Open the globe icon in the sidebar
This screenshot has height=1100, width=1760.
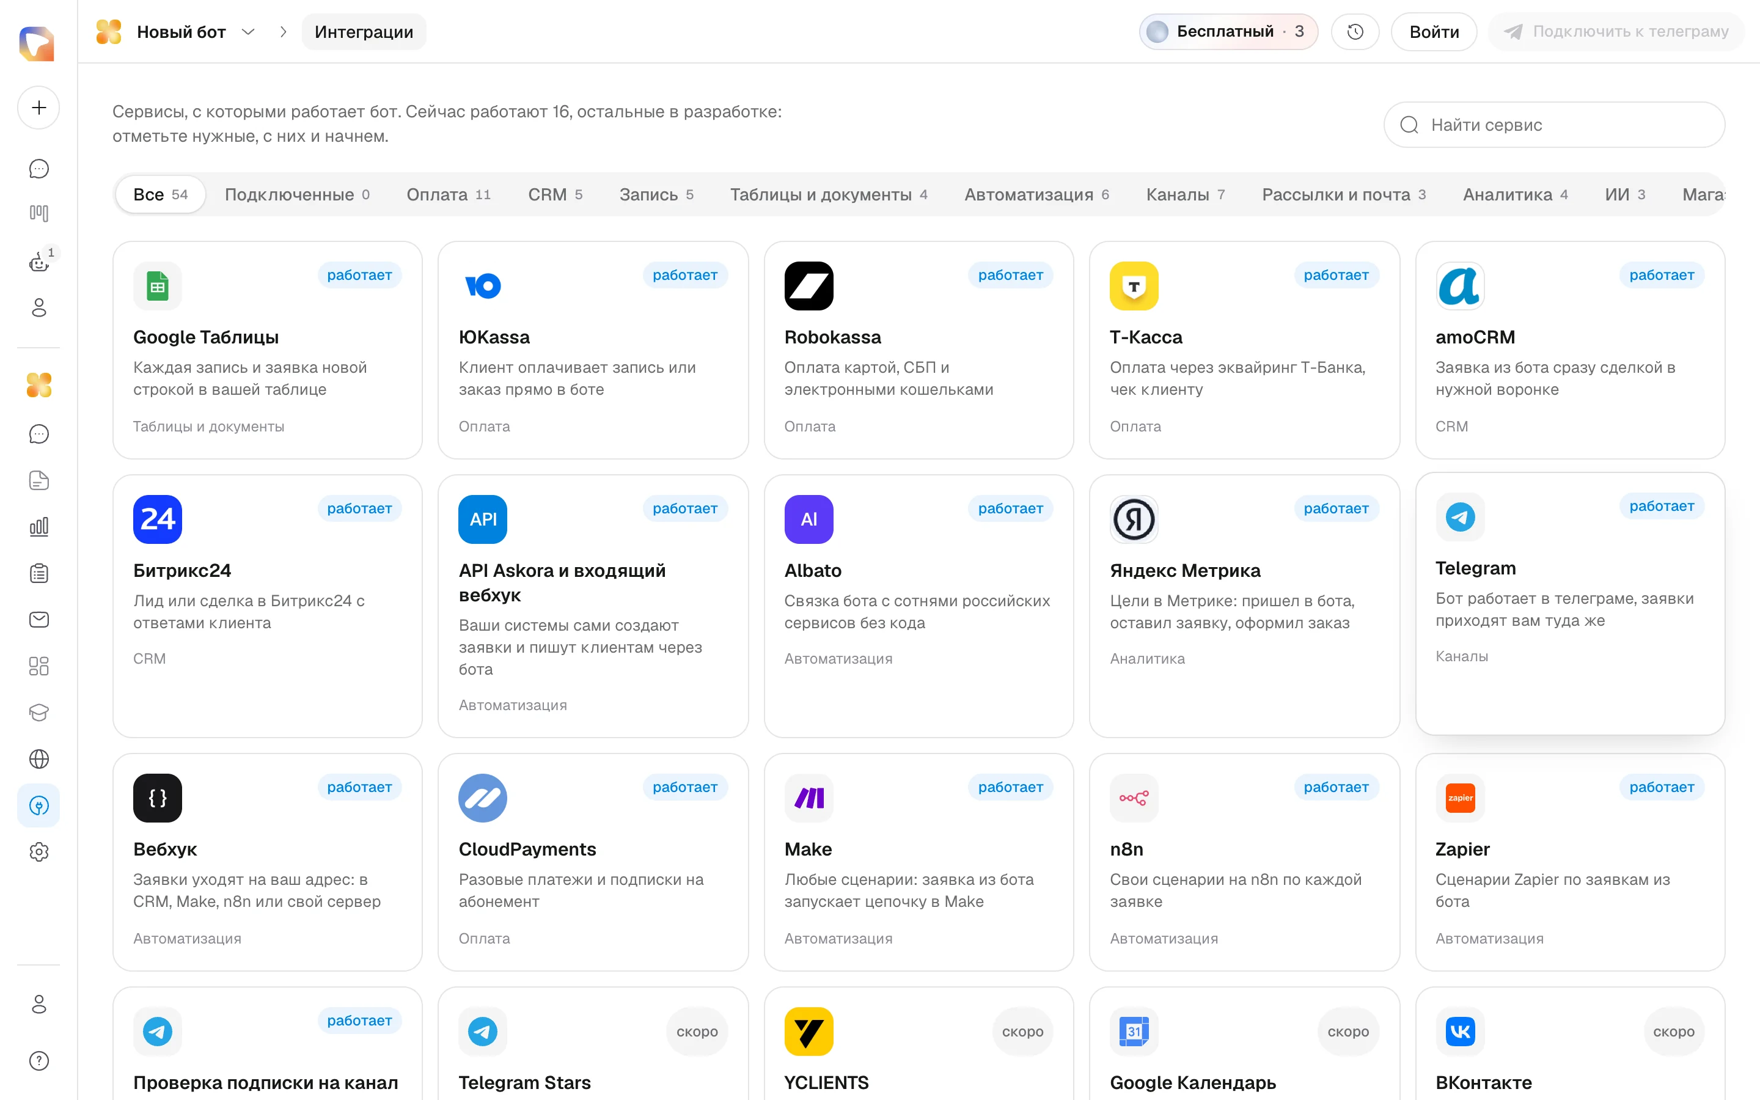38,759
